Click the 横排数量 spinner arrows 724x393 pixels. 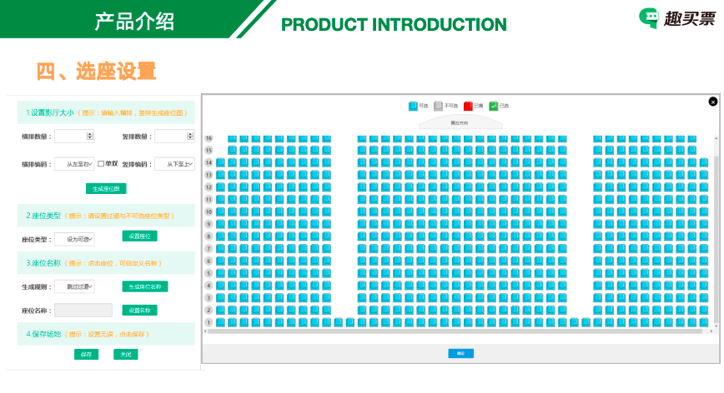tap(90, 136)
